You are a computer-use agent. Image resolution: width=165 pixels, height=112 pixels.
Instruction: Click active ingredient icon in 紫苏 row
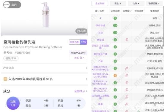click(126, 83)
